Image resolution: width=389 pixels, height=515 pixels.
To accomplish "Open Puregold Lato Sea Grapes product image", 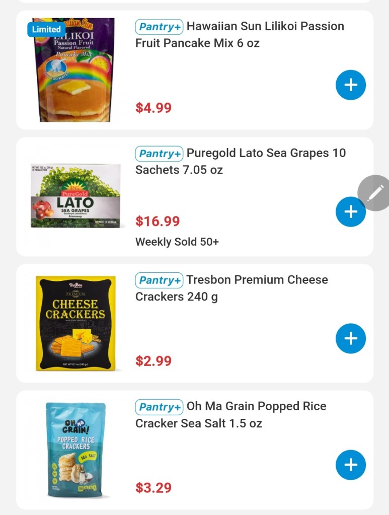I will (x=75, y=196).
